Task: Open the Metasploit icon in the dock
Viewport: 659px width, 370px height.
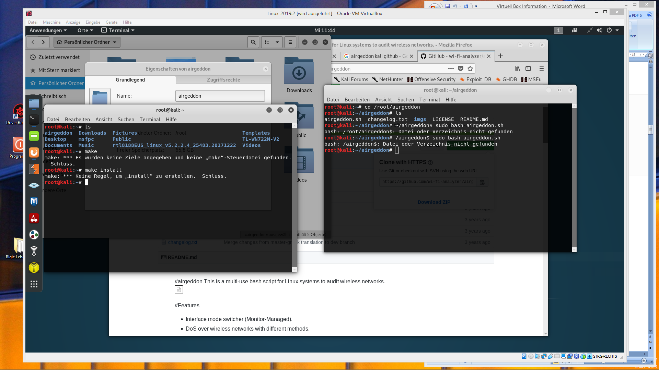Action: 34,202
